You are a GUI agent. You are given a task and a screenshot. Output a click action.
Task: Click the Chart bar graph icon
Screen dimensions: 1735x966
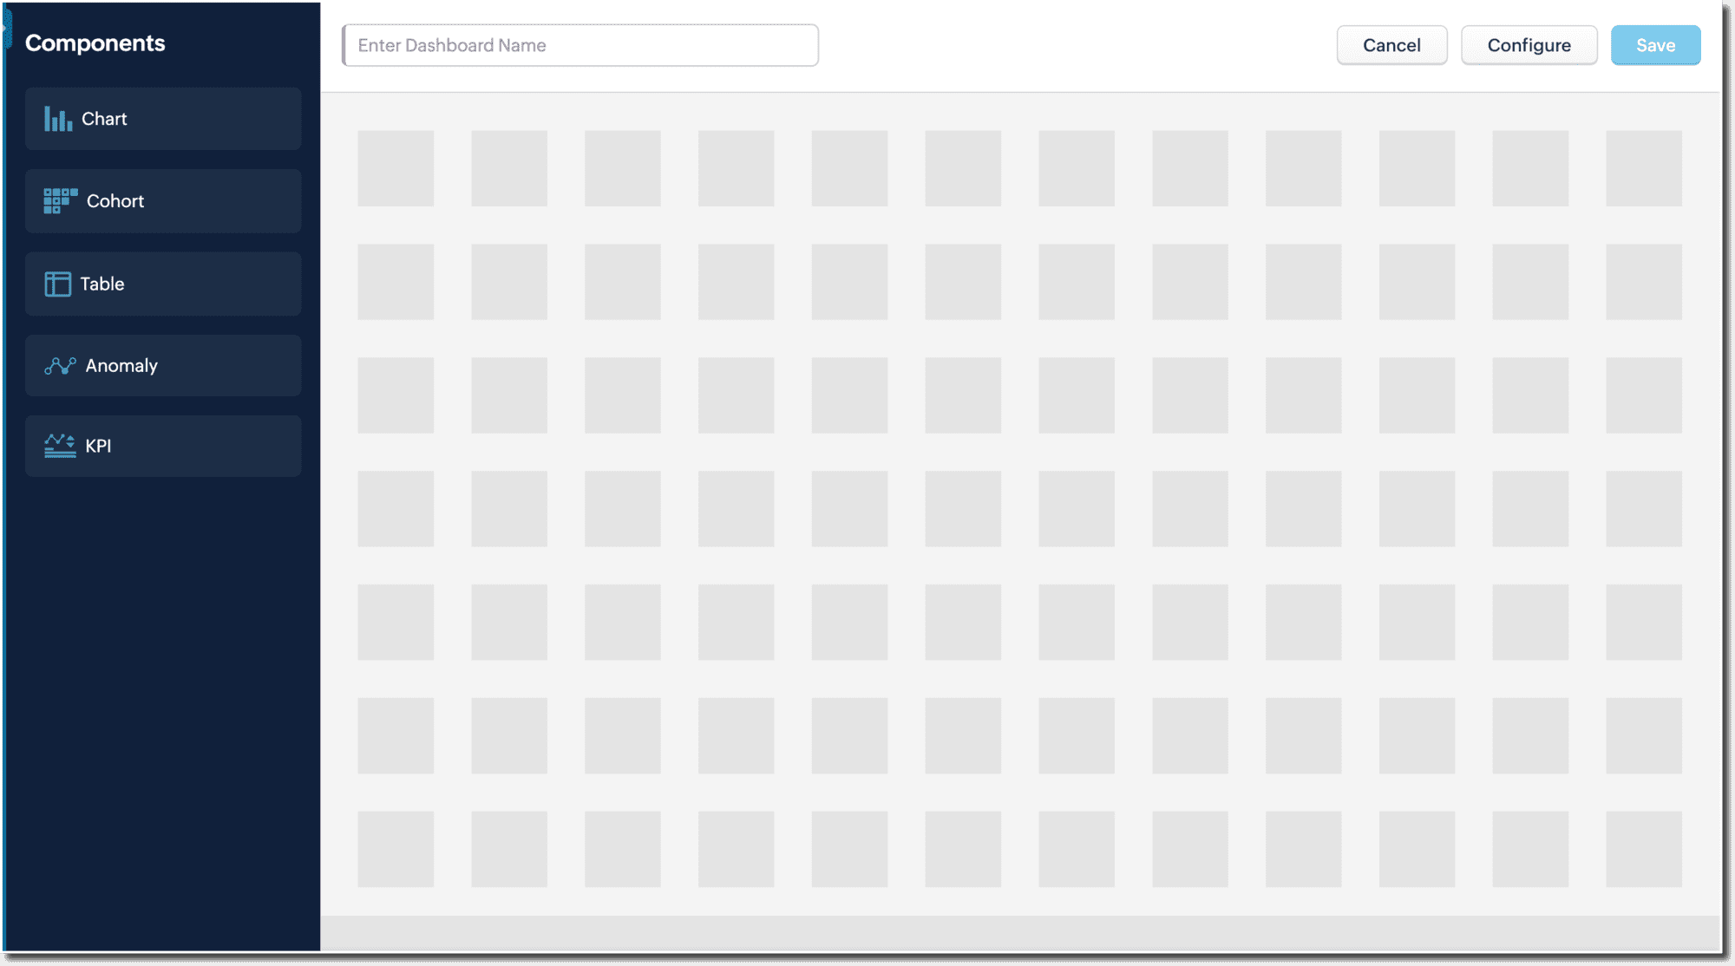pos(58,119)
